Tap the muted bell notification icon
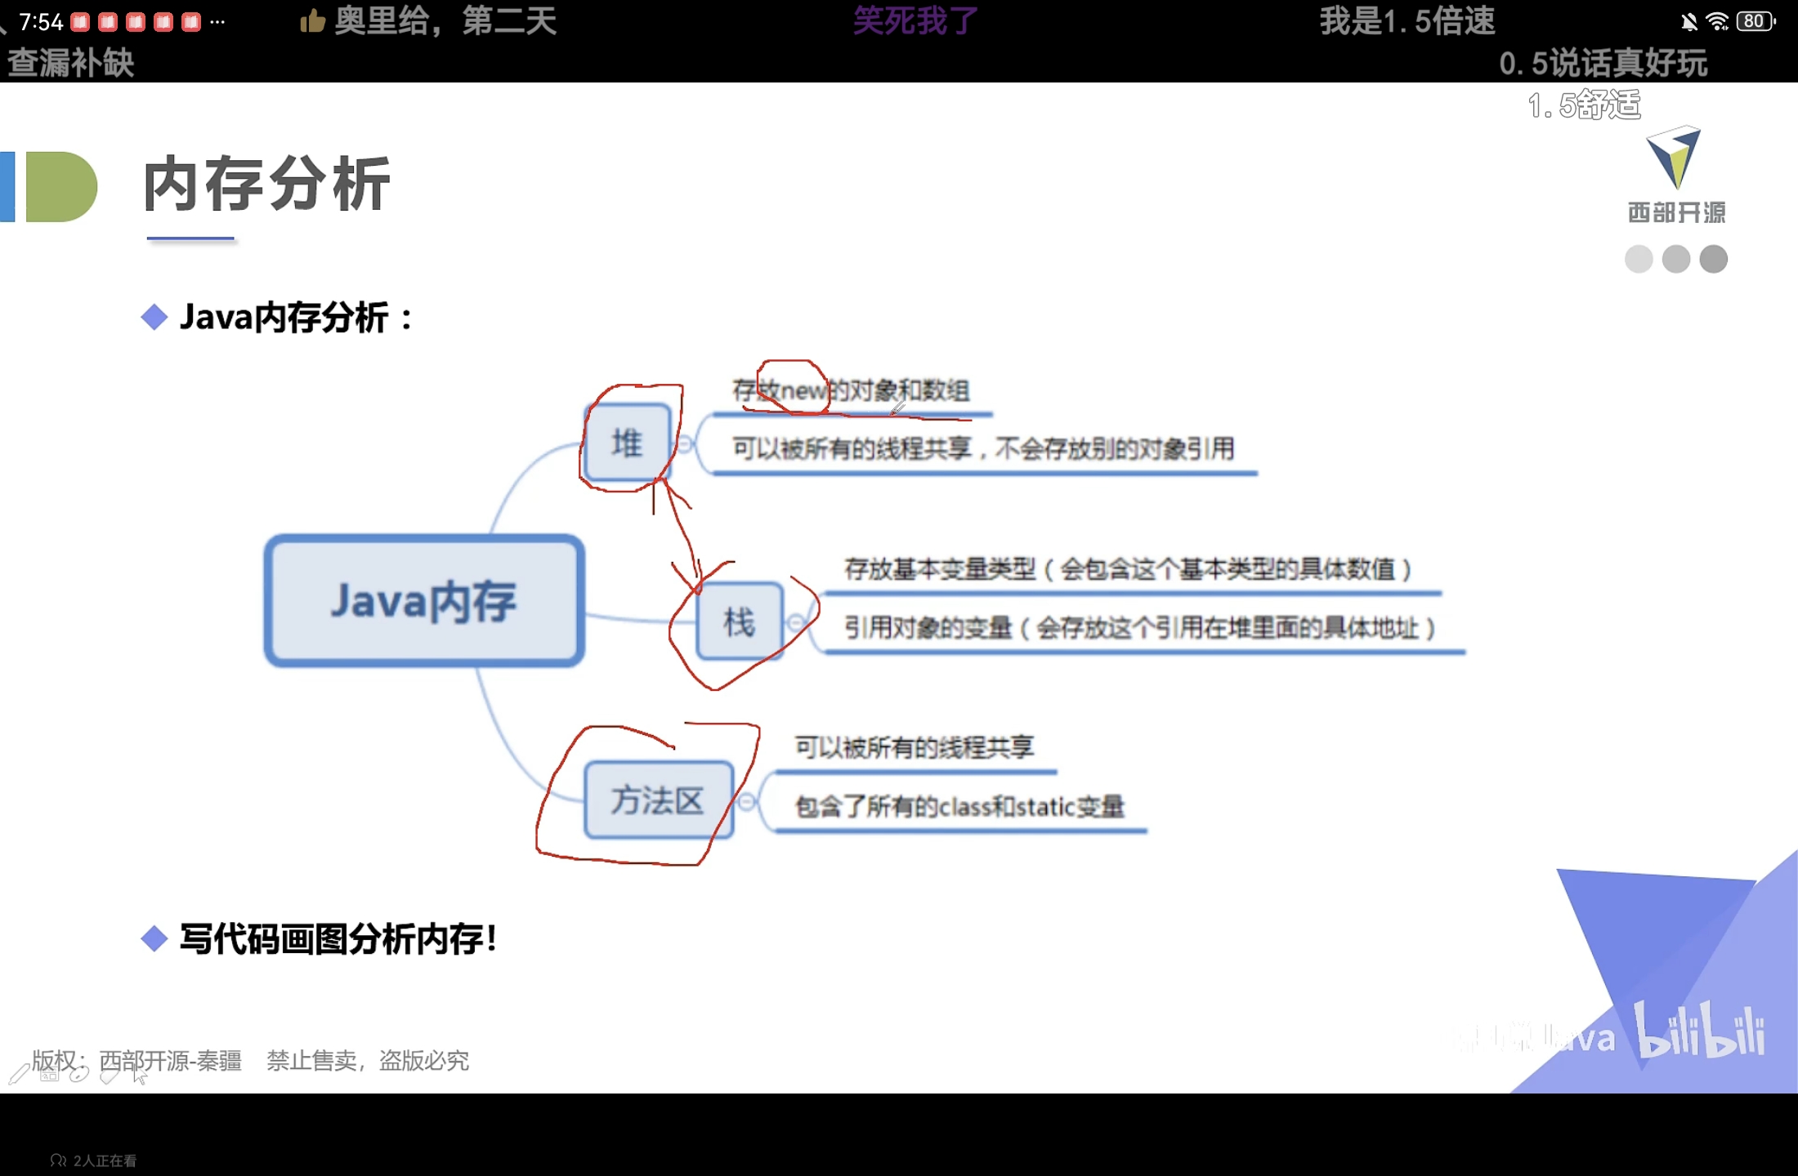 [1688, 22]
